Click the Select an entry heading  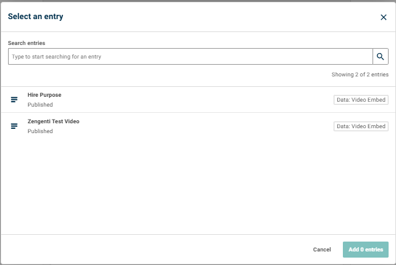pyautogui.click(x=36, y=17)
